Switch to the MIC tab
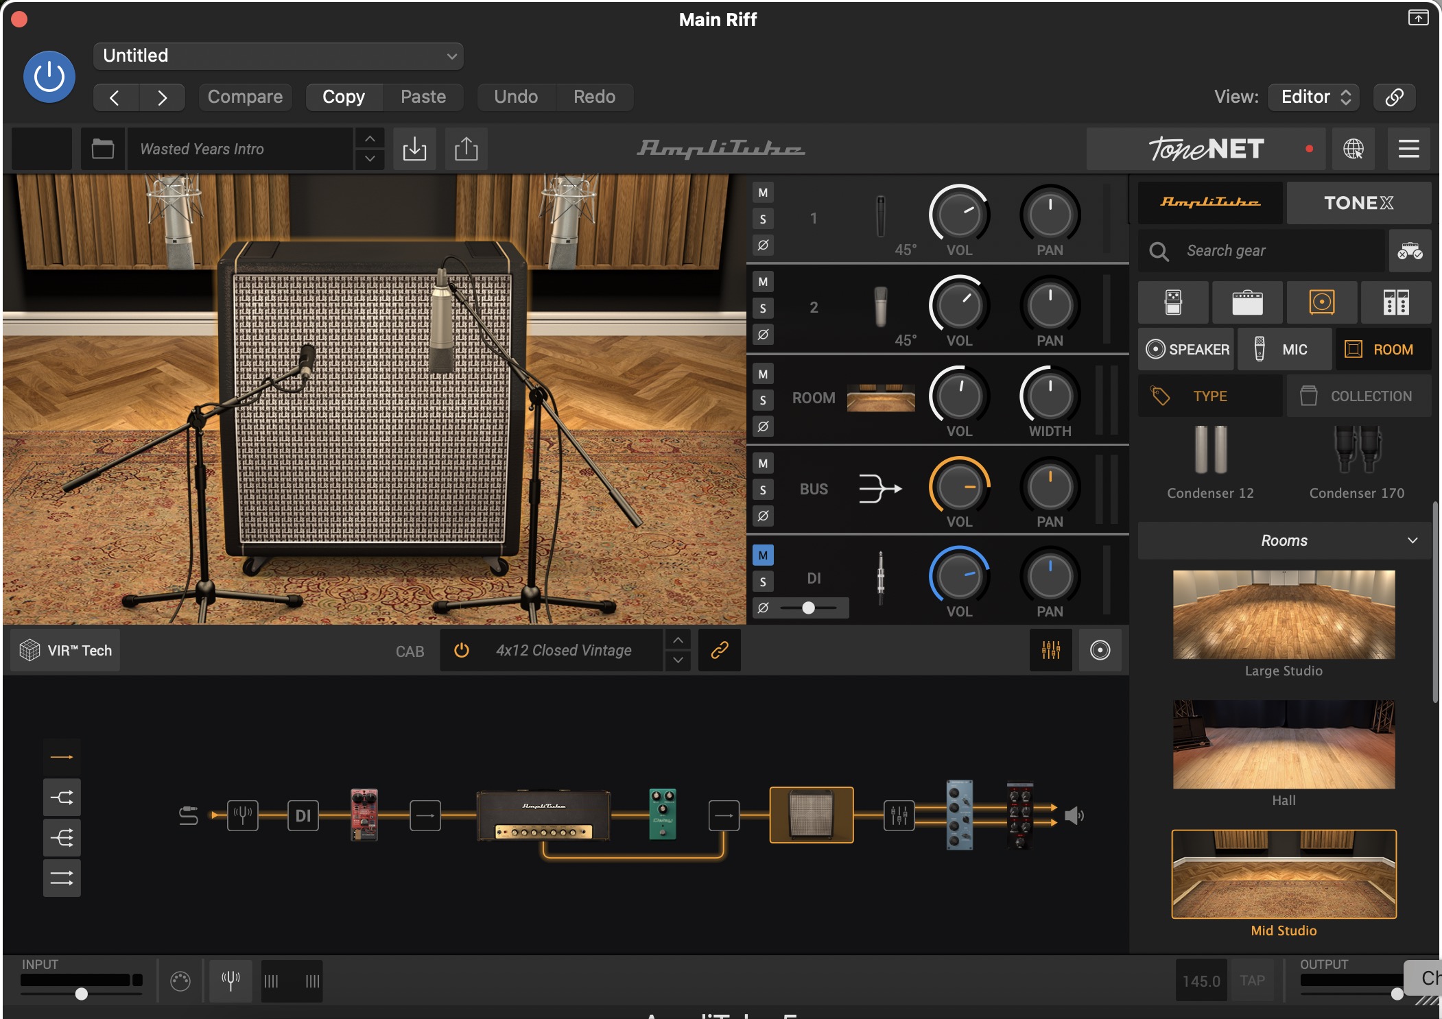 1284,350
